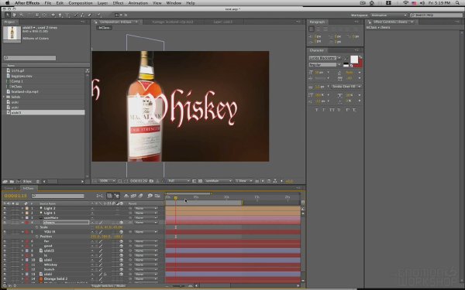The image size is (465, 290).
Task: Select bagpipes.mov in Project panel
Action: 22,76
